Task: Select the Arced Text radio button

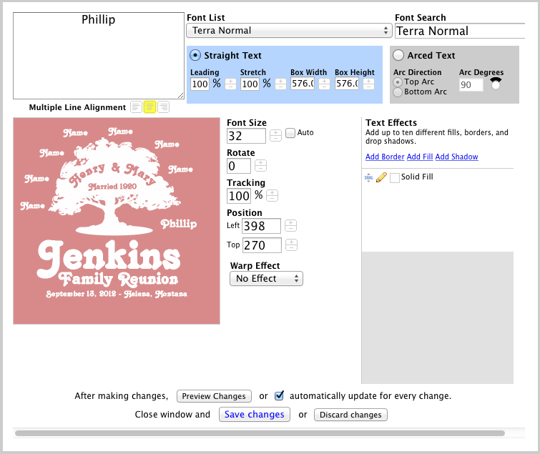Action: point(398,56)
